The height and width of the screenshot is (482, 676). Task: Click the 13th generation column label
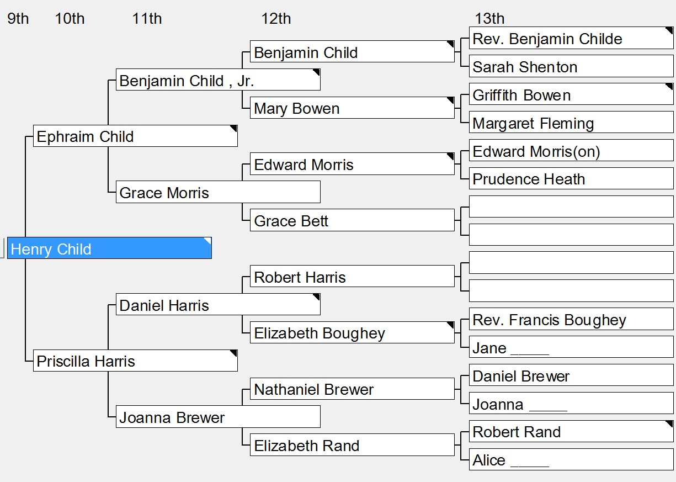489,18
